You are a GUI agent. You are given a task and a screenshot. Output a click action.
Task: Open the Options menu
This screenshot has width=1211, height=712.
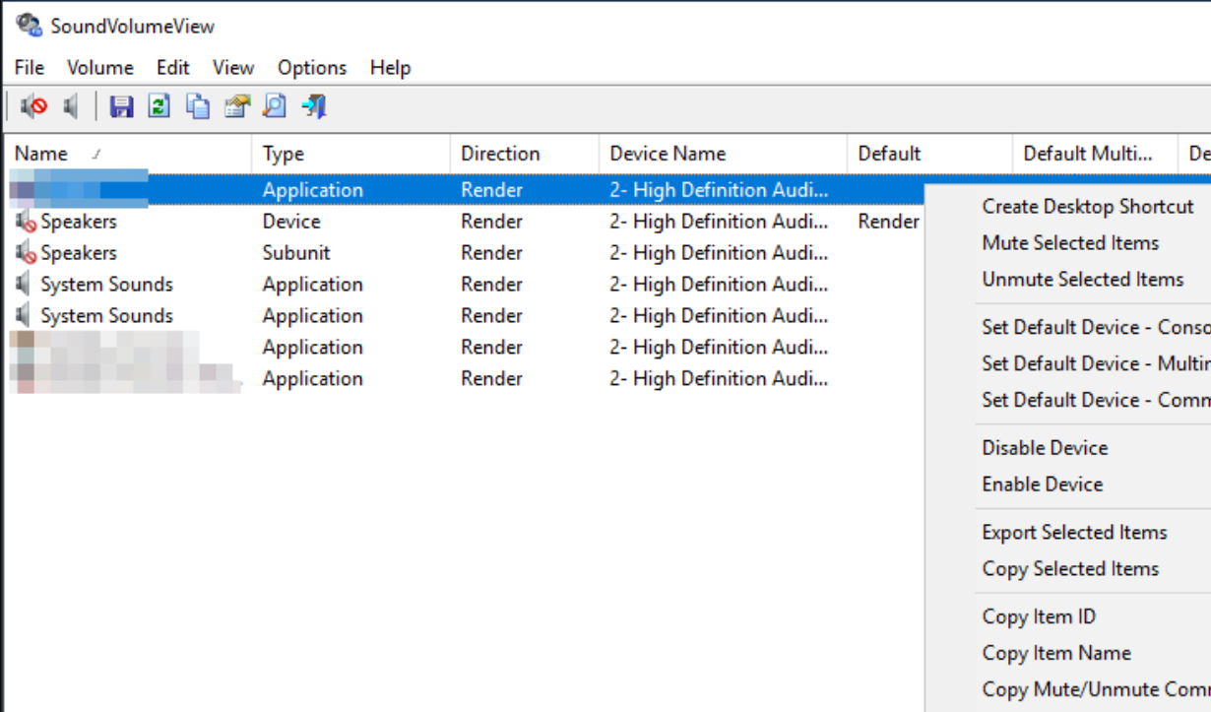[x=311, y=67]
